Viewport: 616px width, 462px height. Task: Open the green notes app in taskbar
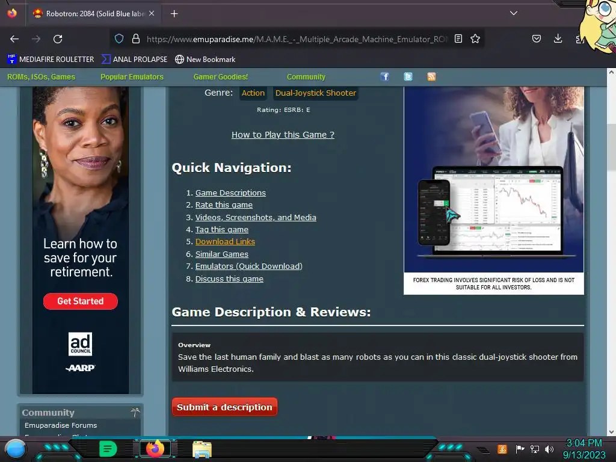point(108,449)
